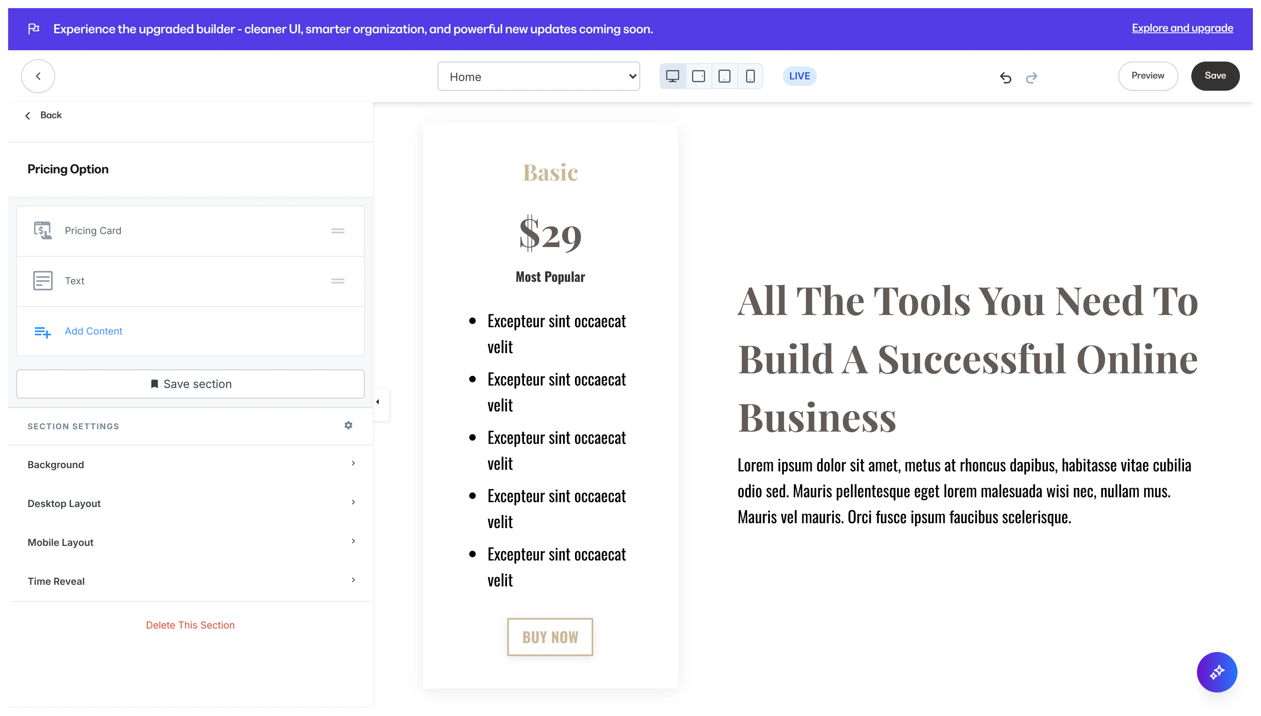Image resolution: width=1261 pixels, height=716 pixels.
Task: Click the undo arrow icon
Action: coord(1005,77)
